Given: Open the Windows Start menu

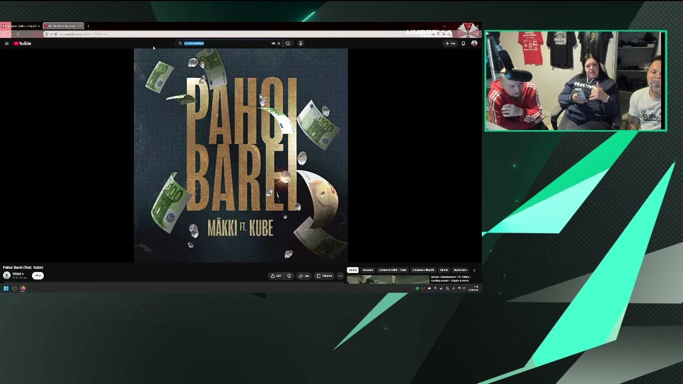Looking at the screenshot, I should [x=6, y=288].
